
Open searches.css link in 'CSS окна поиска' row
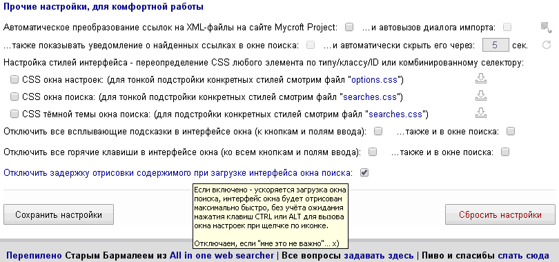(x=370, y=97)
